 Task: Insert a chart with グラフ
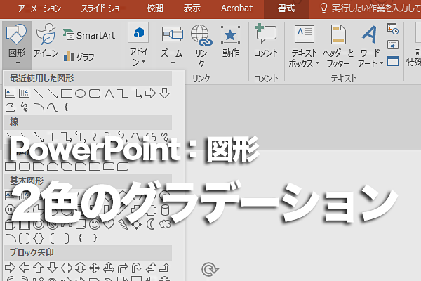79,56
